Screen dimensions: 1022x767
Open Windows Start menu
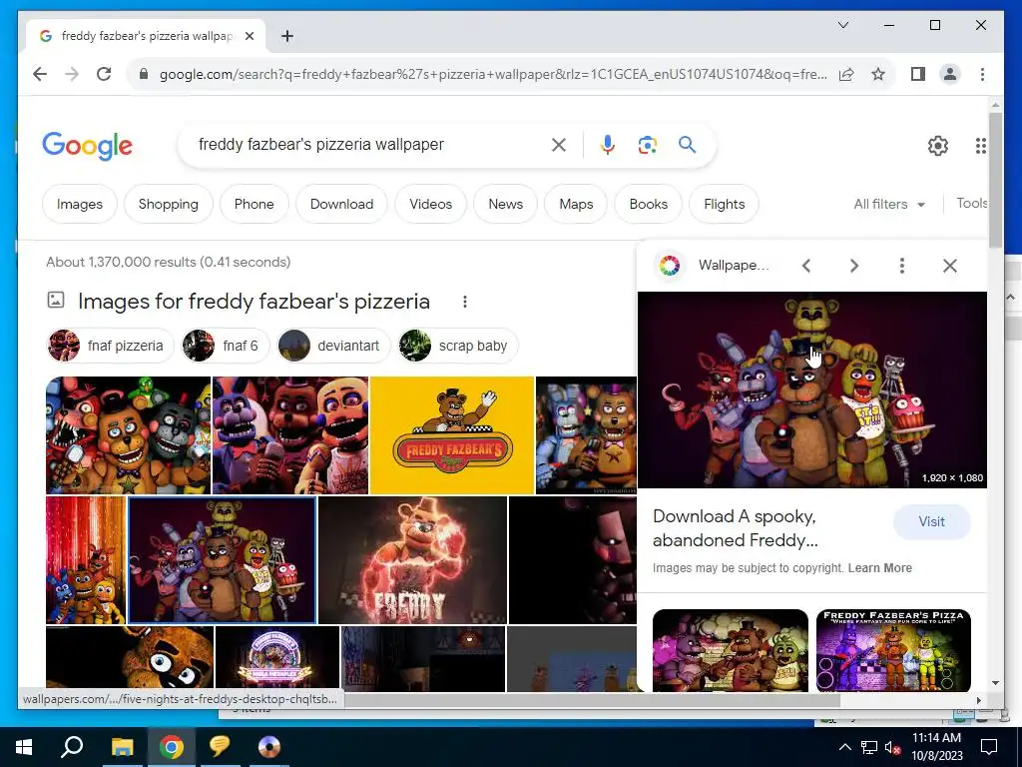click(24, 747)
